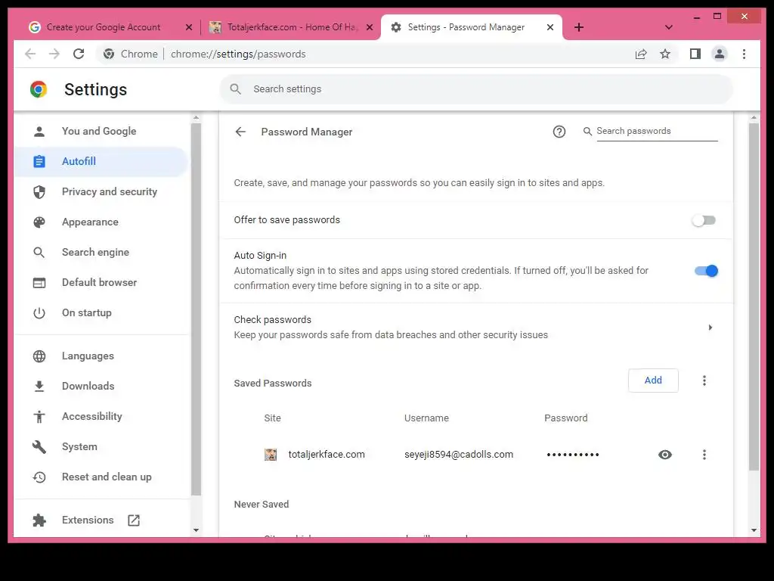The height and width of the screenshot is (581, 774).
Task: Click the Search passwords magnifier icon
Action: 587,132
